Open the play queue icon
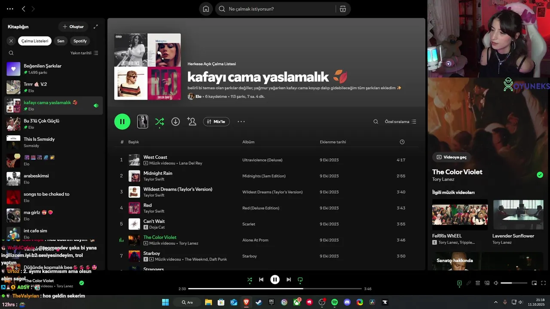550x309 pixels. pos(478,283)
